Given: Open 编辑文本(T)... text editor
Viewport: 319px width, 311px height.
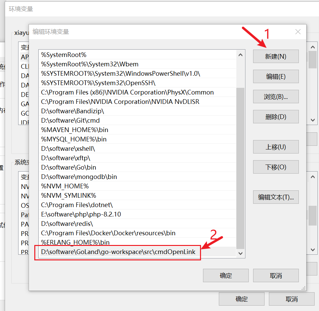Looking at the screenshot, I should pyautogui.click(x=276, y=197).
